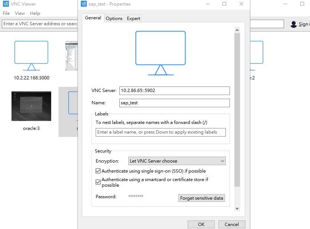Screen dimensions: 310x229
Task: Maximize the sap_test Properties dialog
Action: (x=224, y=4)
